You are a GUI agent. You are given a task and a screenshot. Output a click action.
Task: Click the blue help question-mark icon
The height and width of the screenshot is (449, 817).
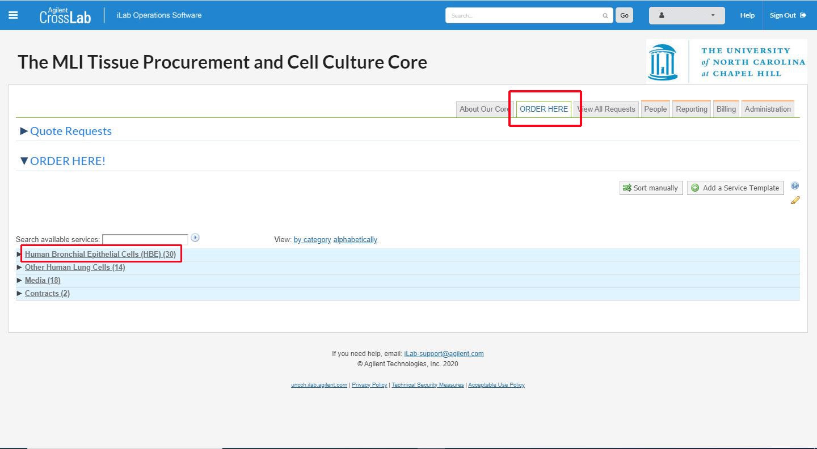pyautogui.click(x=795, y=186)
